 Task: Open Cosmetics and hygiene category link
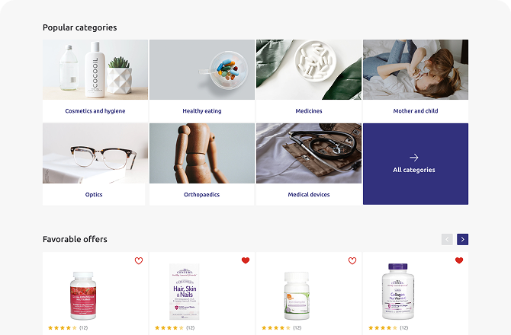pos(95,111)
